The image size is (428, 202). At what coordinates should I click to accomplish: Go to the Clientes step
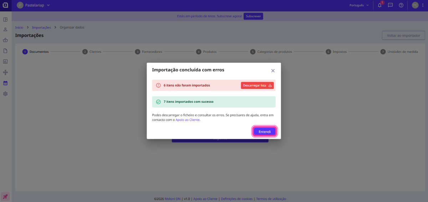pos(92,52)
